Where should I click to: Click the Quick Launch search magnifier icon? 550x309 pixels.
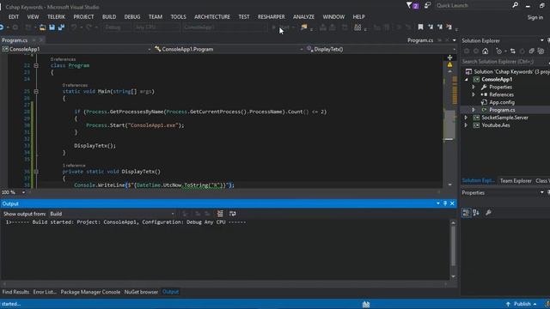click(515, 5)
